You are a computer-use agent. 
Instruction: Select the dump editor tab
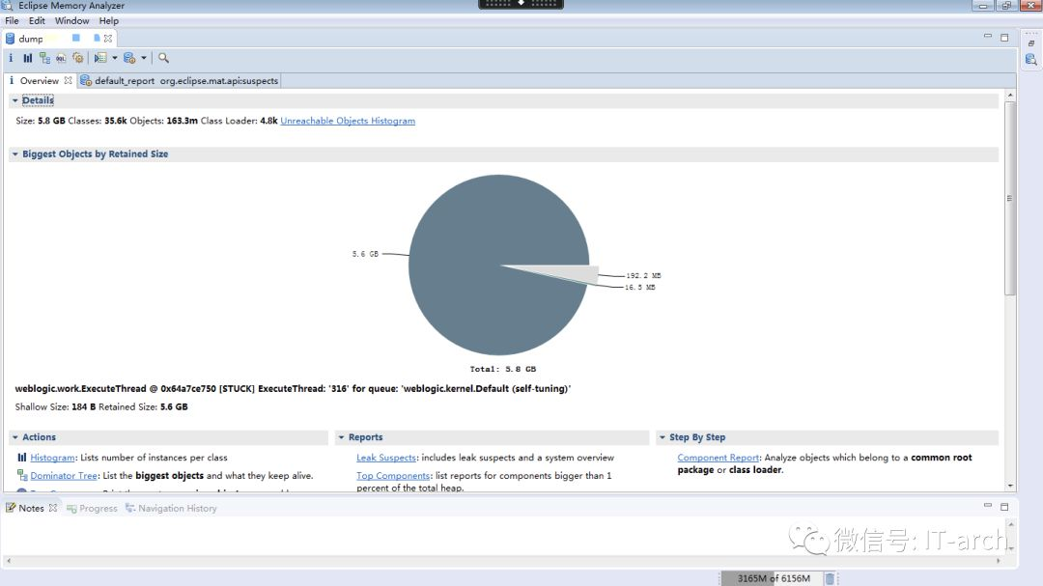click(x=31, y=39)
